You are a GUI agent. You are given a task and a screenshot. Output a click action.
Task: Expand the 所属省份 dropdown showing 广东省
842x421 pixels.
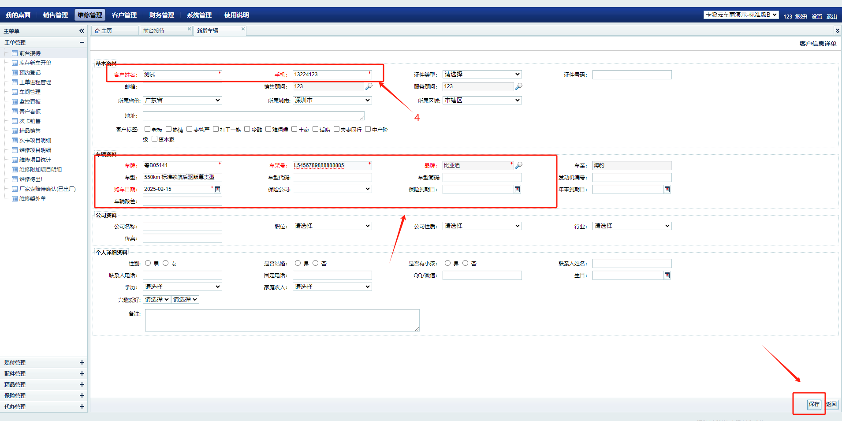(x=182, y=101)
